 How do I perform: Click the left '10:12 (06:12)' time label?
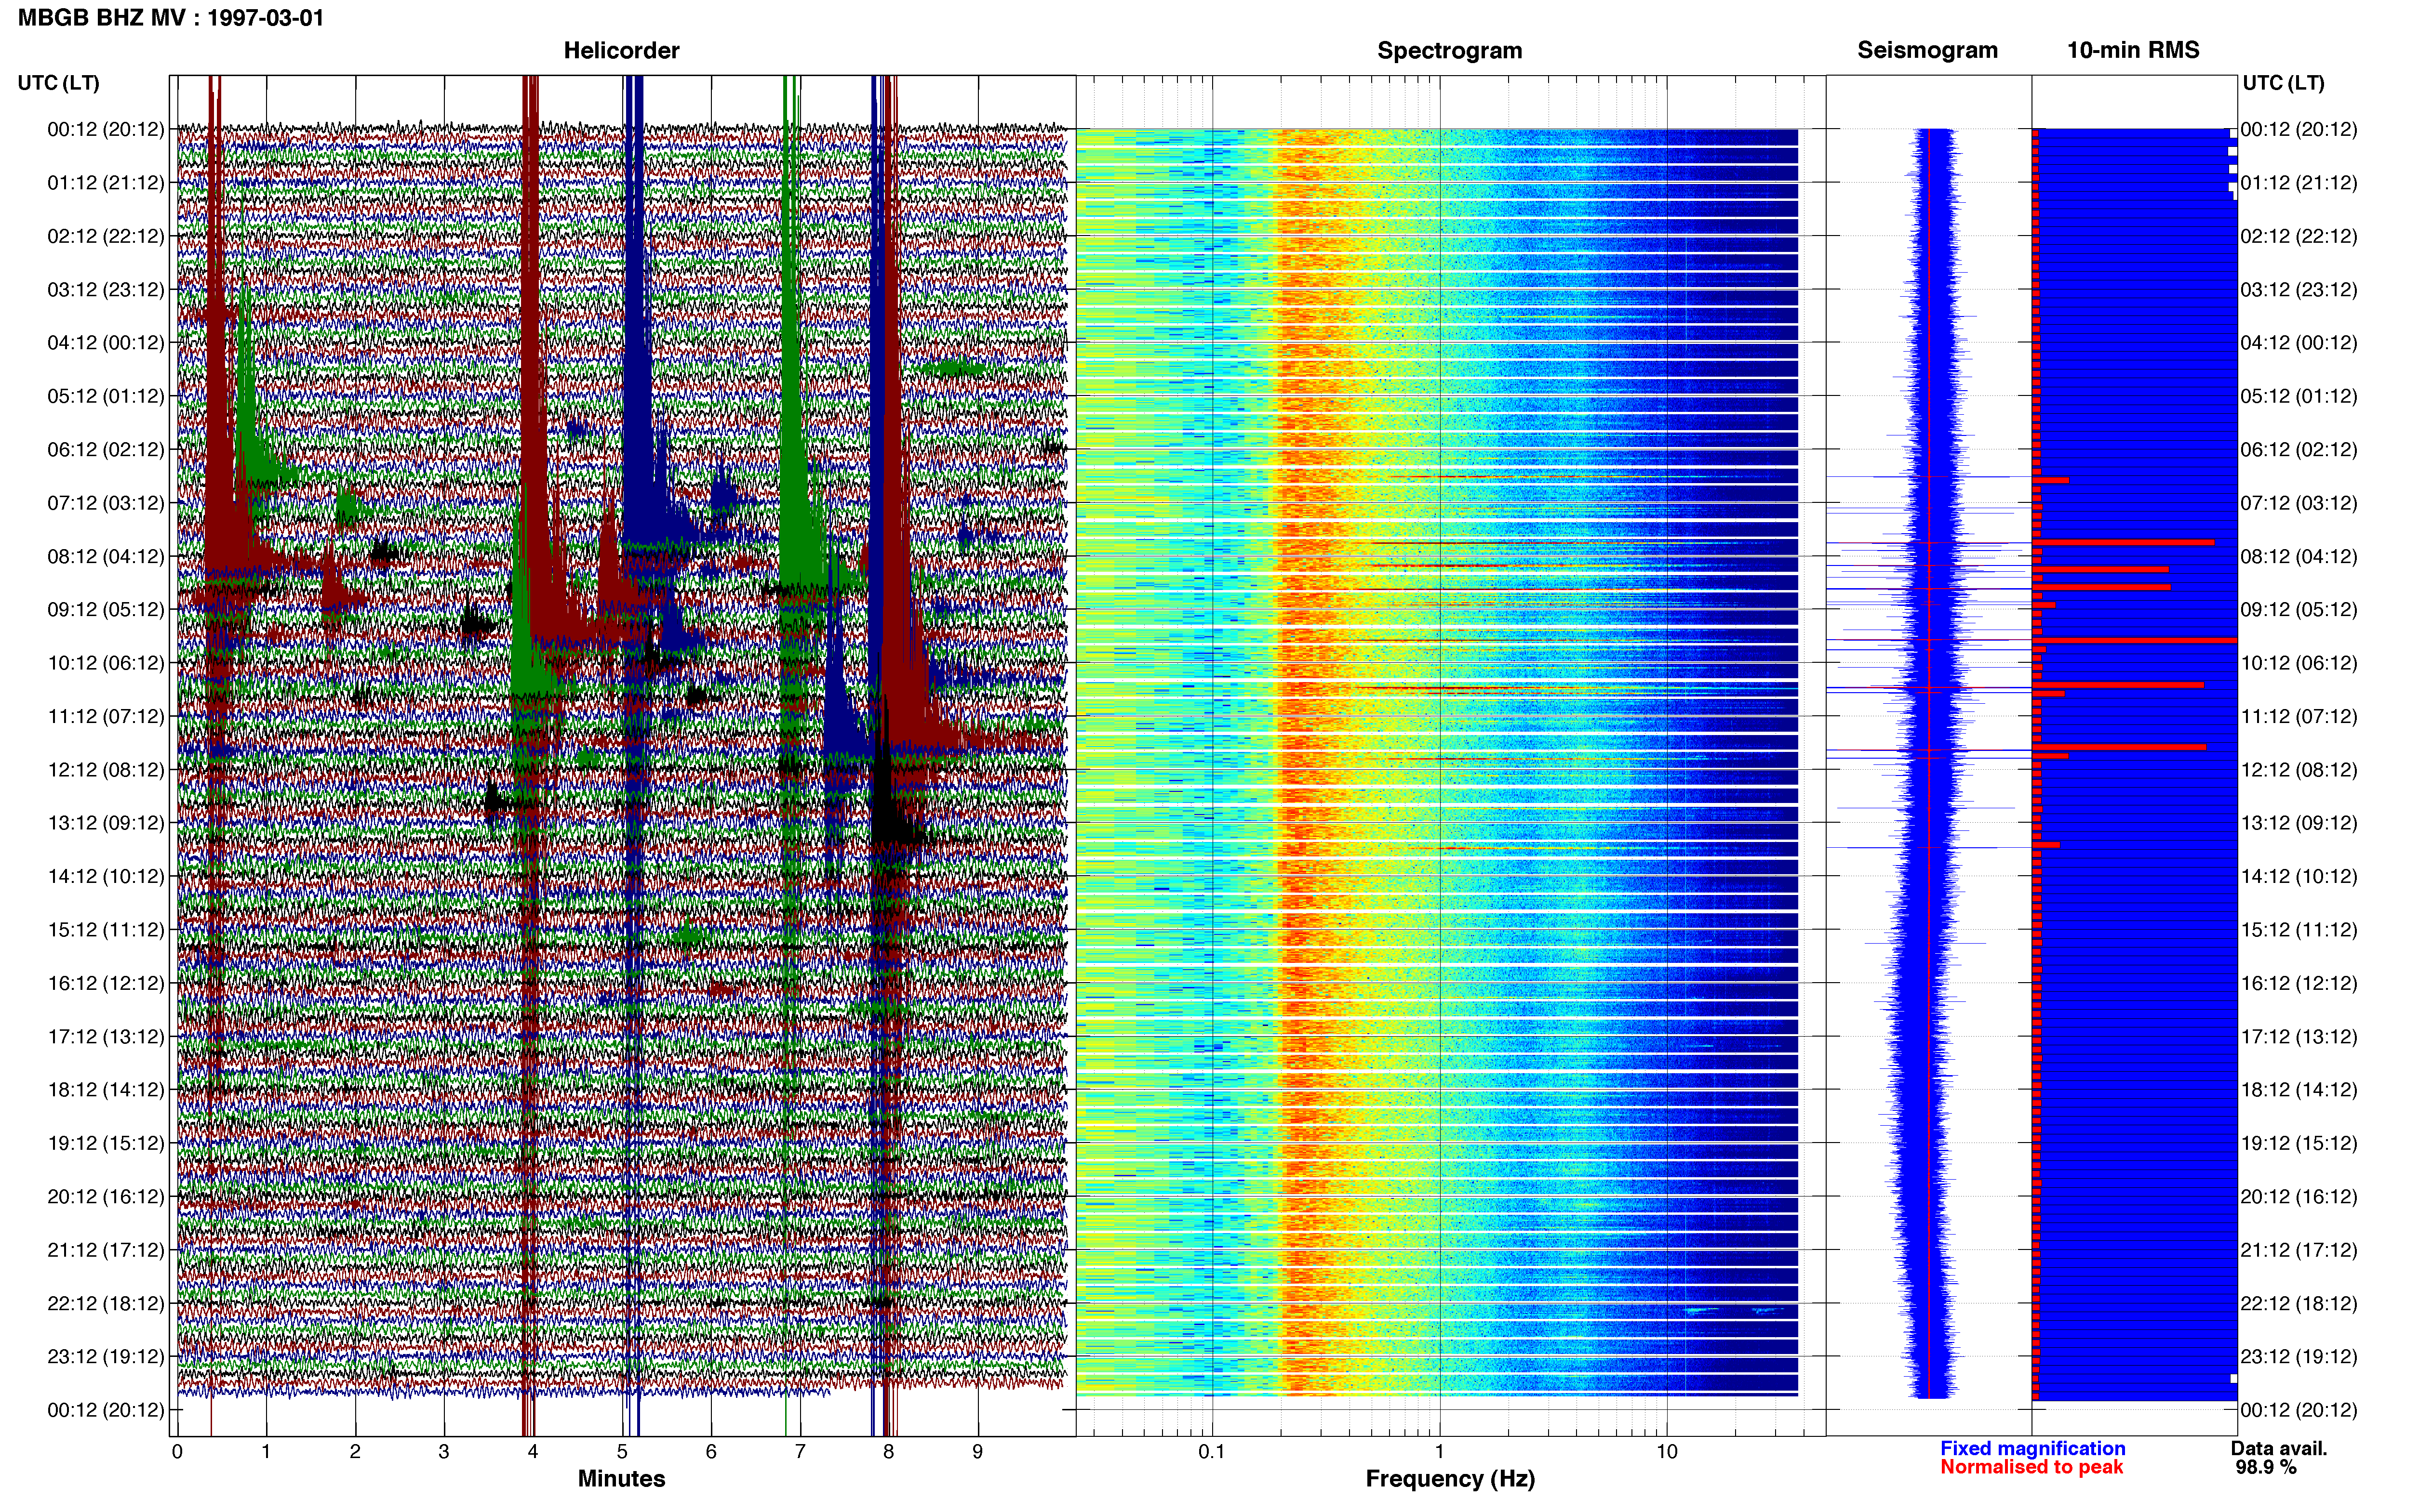(x=106, y=663)
